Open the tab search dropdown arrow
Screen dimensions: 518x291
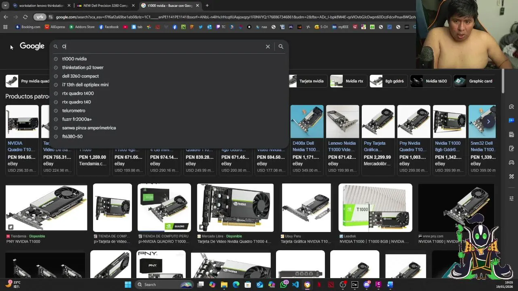pyautogui.click(x=5, y=6)
